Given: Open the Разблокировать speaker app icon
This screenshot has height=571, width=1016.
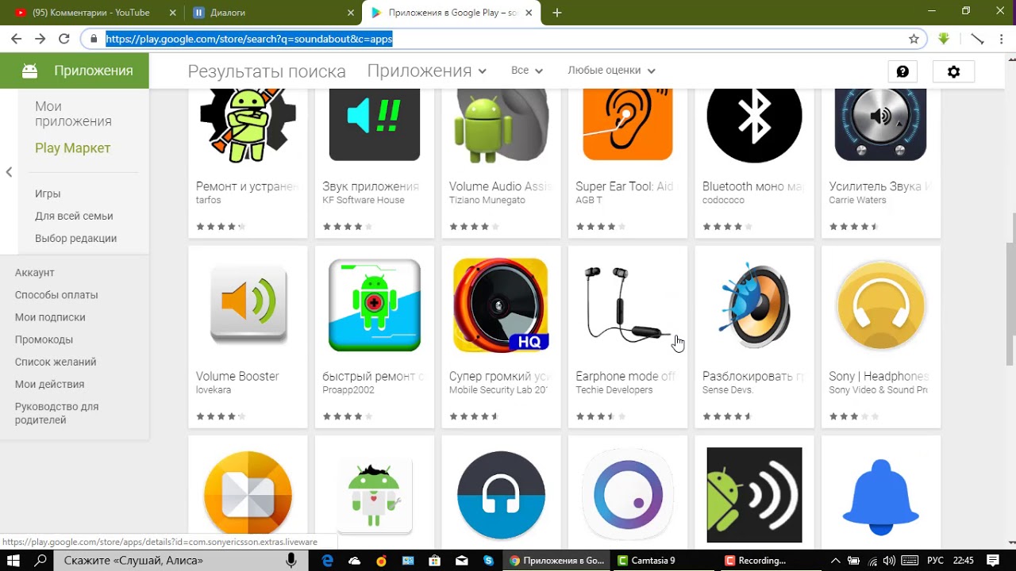Looking at the screenshot, I should (754, 305).
